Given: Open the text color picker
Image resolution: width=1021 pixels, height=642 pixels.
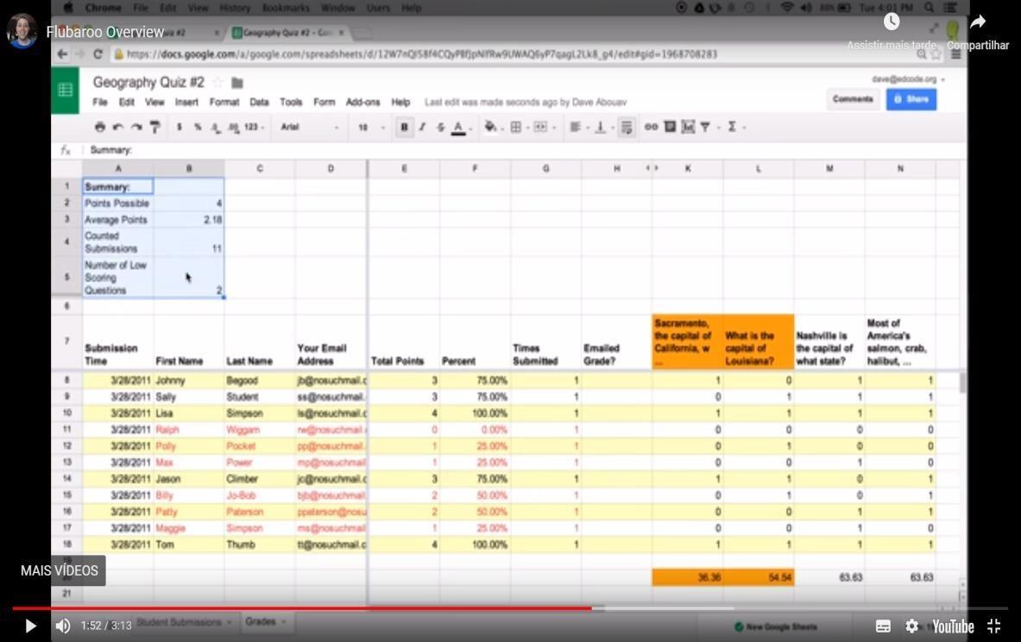Looking at the screenshot, I should coord(459,128).
